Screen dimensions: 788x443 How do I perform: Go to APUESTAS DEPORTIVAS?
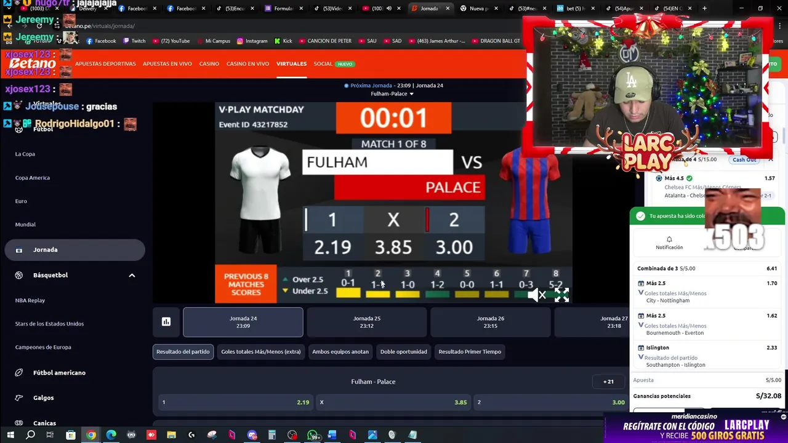pos(105,64)
